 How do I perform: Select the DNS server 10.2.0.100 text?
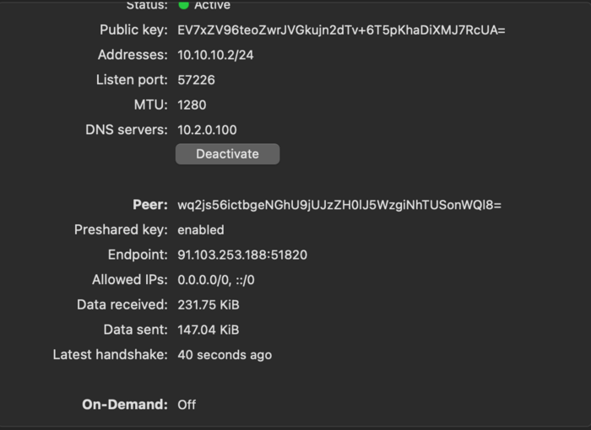pos(207,130)
